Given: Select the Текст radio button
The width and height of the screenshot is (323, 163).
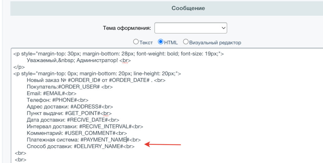Looking at the screenshot, I should 136,42.
